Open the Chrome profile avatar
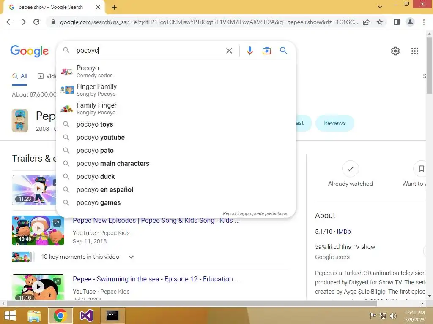 coord(410,22)
